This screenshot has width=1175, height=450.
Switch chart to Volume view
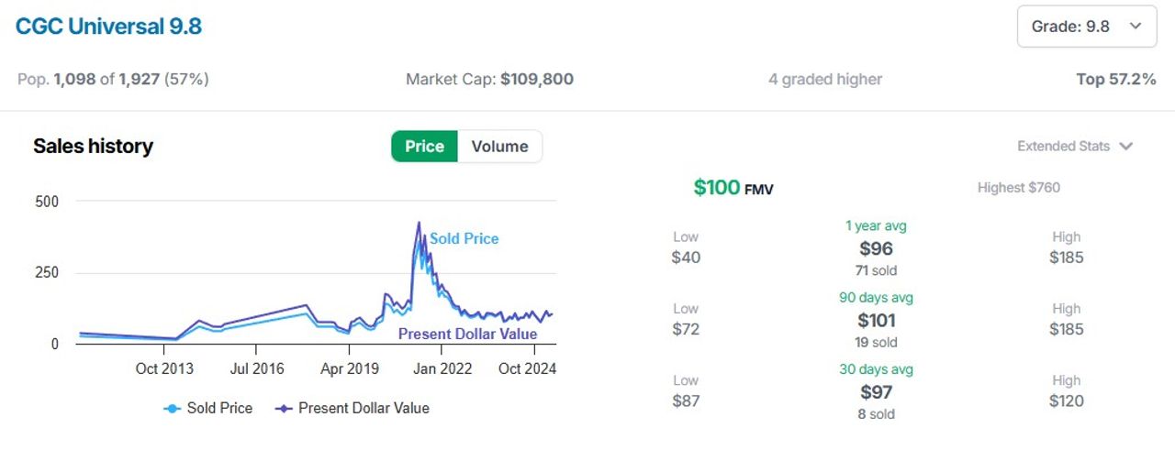[499, 147]
